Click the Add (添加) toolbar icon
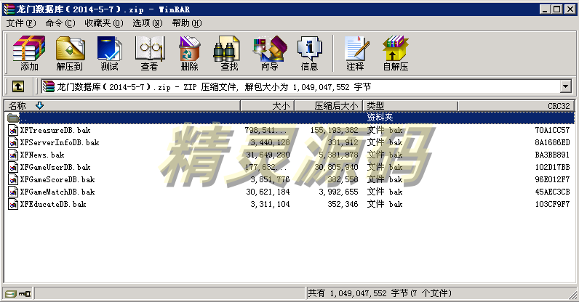Screen dimensions: 579x302 [29, 53]
